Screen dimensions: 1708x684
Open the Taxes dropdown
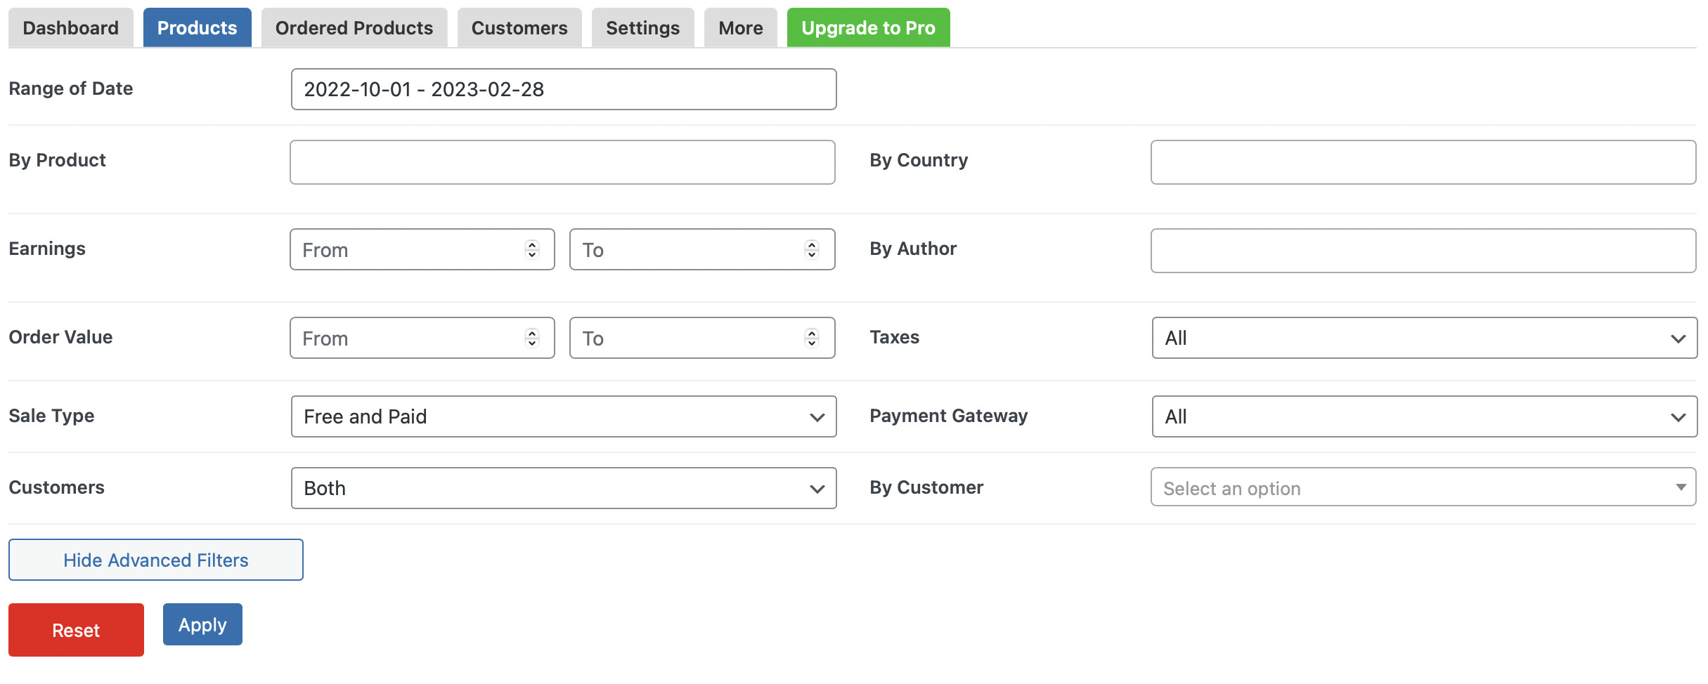pos(1425,338)
